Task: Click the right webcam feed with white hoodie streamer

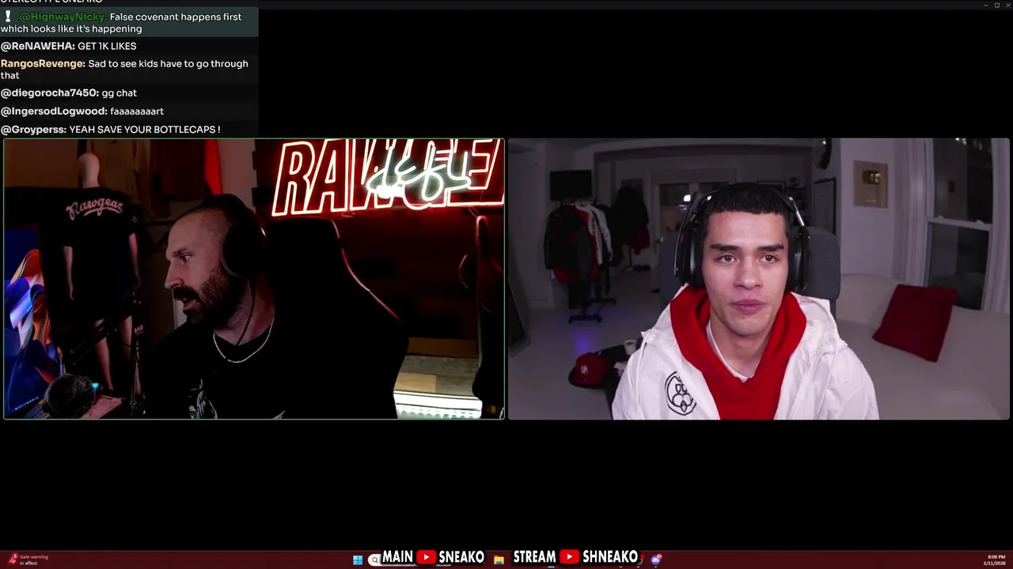Action: (x=758, y=279)
